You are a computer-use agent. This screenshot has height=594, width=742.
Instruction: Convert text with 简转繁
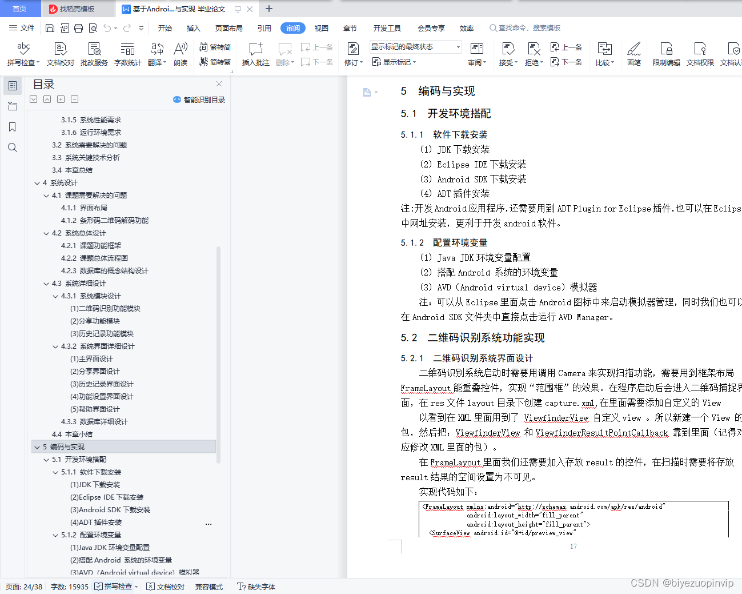[x=215, y=62]
